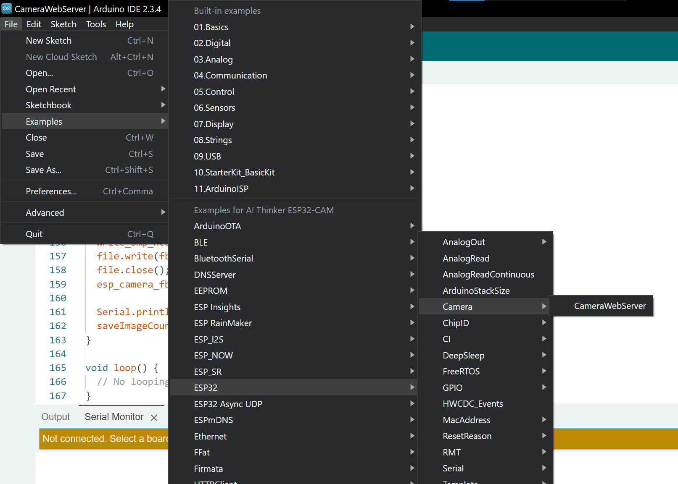Screen dimensions: 678x484
Task: Switch to the Output tab
Action: pos(55,417)
